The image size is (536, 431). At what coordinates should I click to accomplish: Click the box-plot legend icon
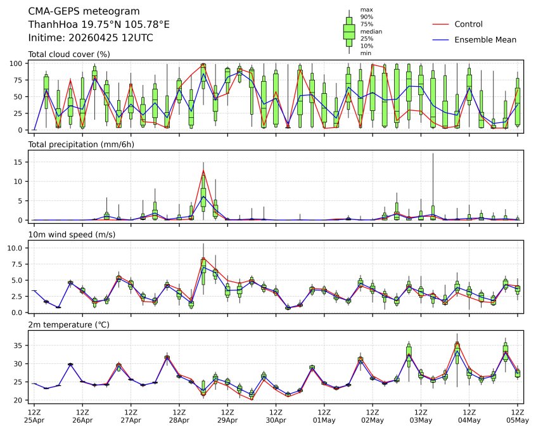[x=348, y=32]
